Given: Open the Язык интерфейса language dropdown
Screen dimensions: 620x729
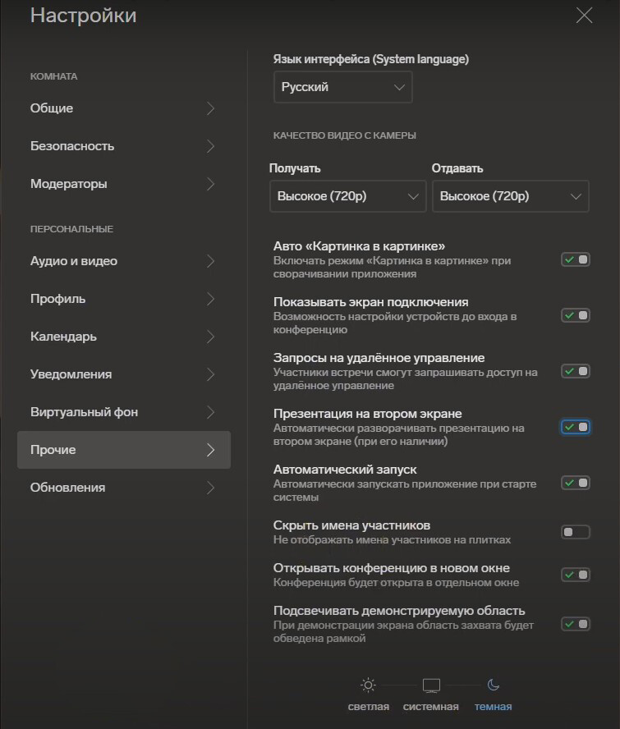Looking at the screenshot, I should click(342, 87).
